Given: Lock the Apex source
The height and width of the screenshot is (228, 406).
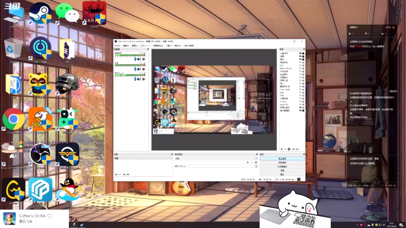Looking at the screenshot, I should pyautogui.click(x=303, y=92).
